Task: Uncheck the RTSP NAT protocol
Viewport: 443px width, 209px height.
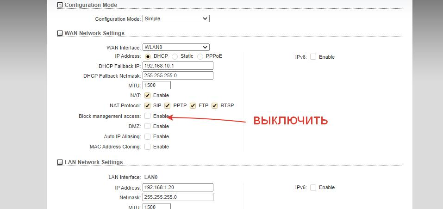Action: tap(215, 105)
